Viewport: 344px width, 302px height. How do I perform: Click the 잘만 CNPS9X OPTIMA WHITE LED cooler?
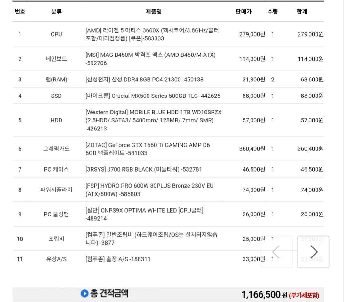pos(144,214)
